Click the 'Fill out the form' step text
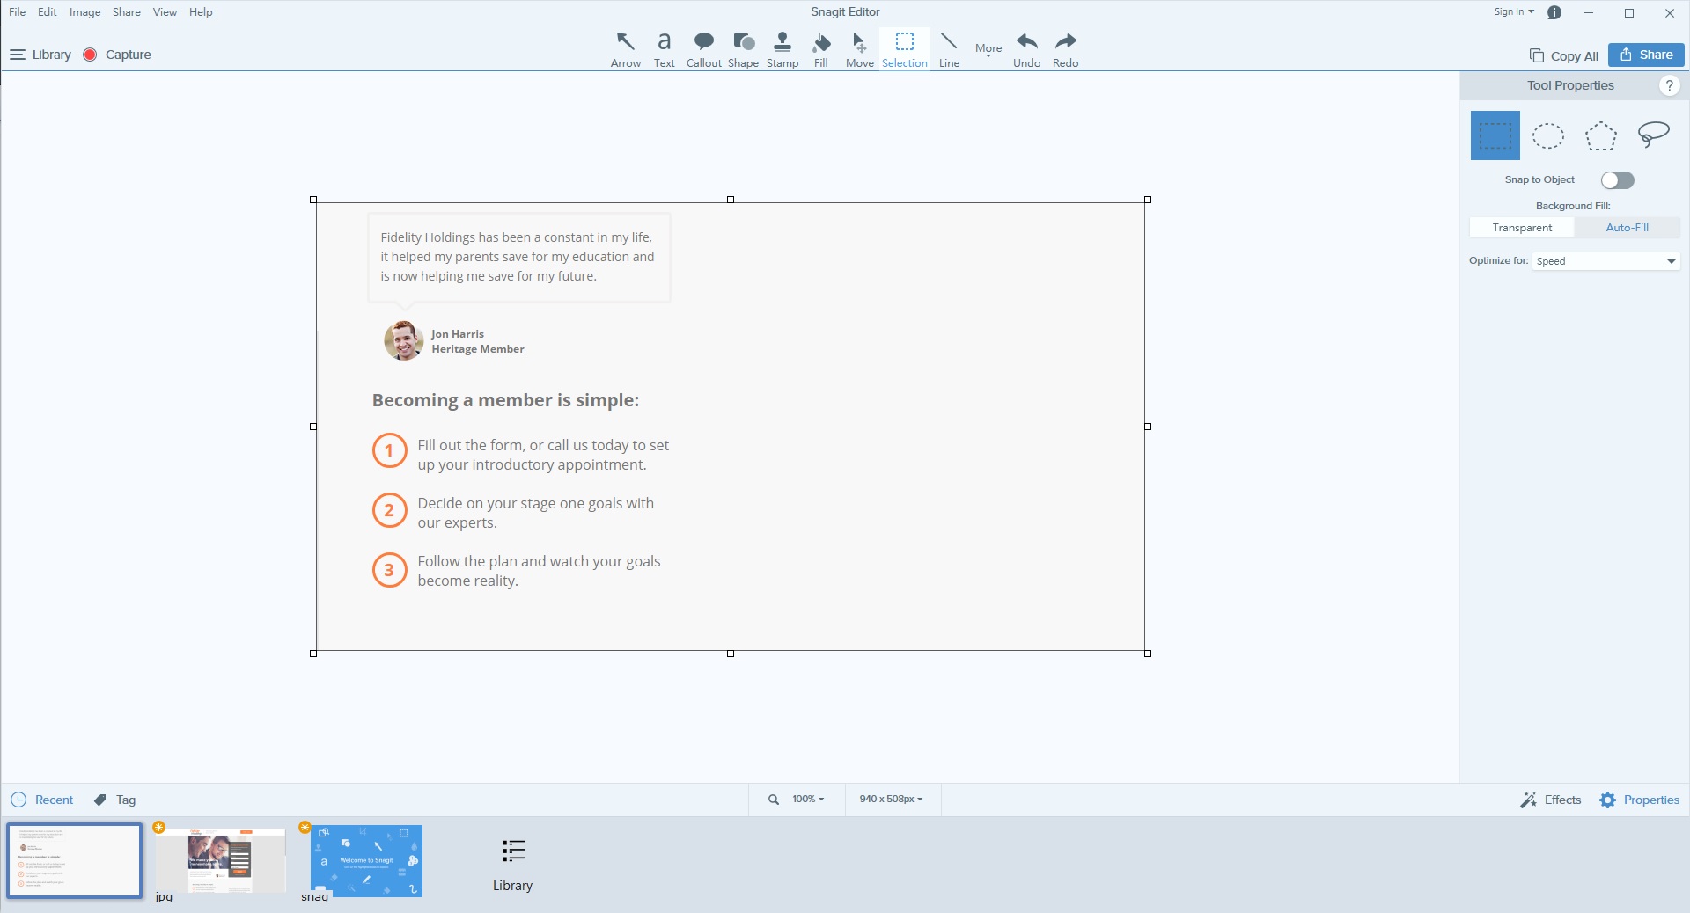This screenshot has width=1690, height=913. point(543,455)
